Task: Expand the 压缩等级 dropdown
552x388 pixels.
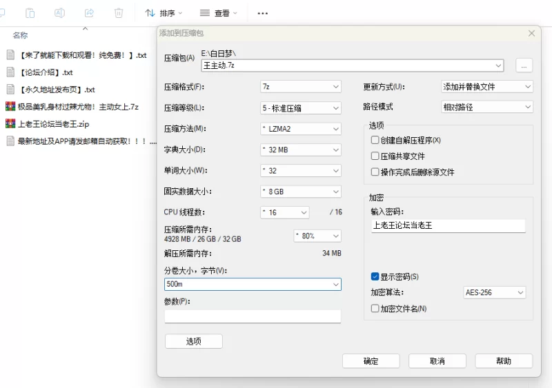Action: [x=301, y=108]
